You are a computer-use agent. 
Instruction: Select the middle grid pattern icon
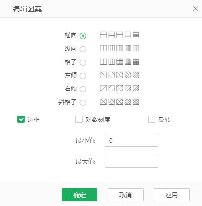click(119, 62)
